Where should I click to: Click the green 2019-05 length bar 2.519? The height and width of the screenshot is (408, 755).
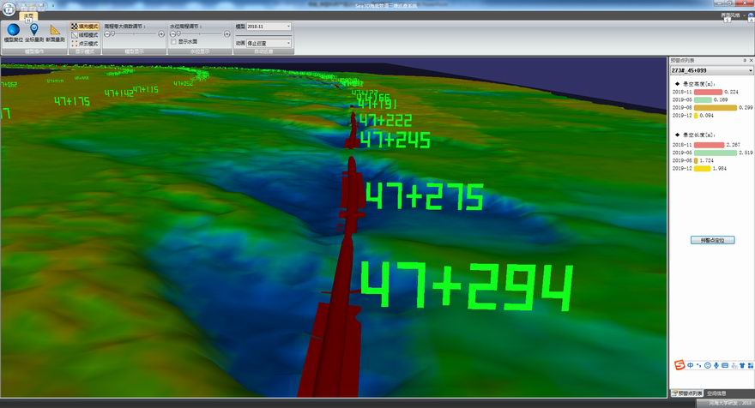coord(715,153)
